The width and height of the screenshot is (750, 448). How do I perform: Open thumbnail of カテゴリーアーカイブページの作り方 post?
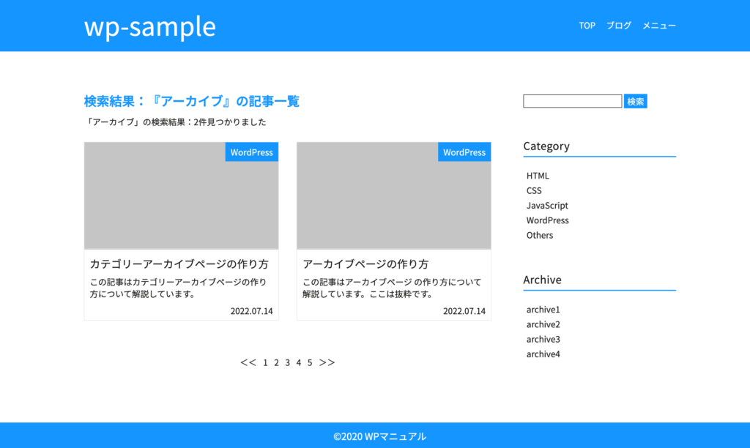click(182, 195)
